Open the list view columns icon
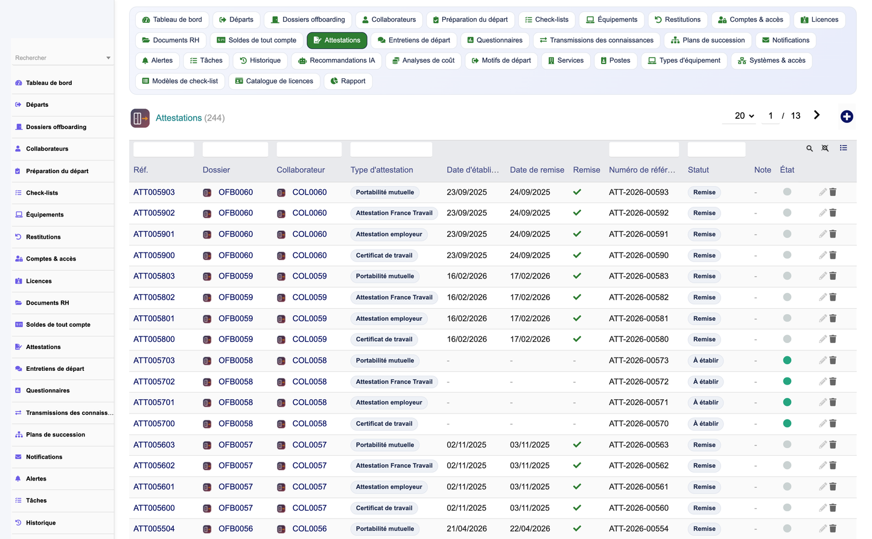Viewport: 872px width, 539px height. (x=843, y=148)
